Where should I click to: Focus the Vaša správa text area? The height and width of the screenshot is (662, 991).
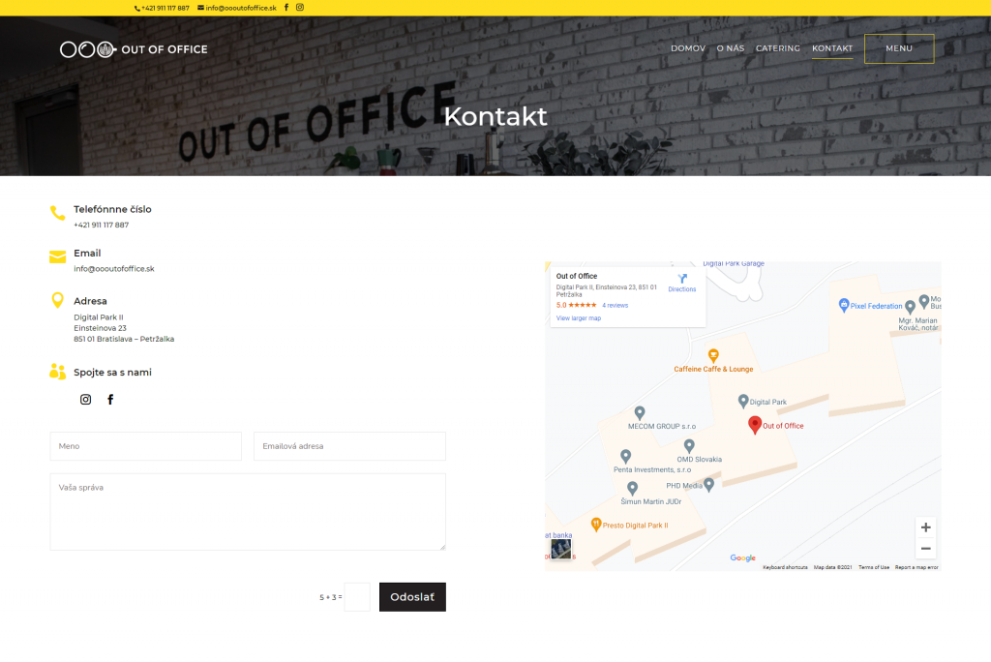click(x=248, y=512)
